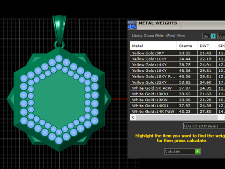Click the horizontal scrollbar track
Viewport: 225px width, 169px height.
pos(177,117)
